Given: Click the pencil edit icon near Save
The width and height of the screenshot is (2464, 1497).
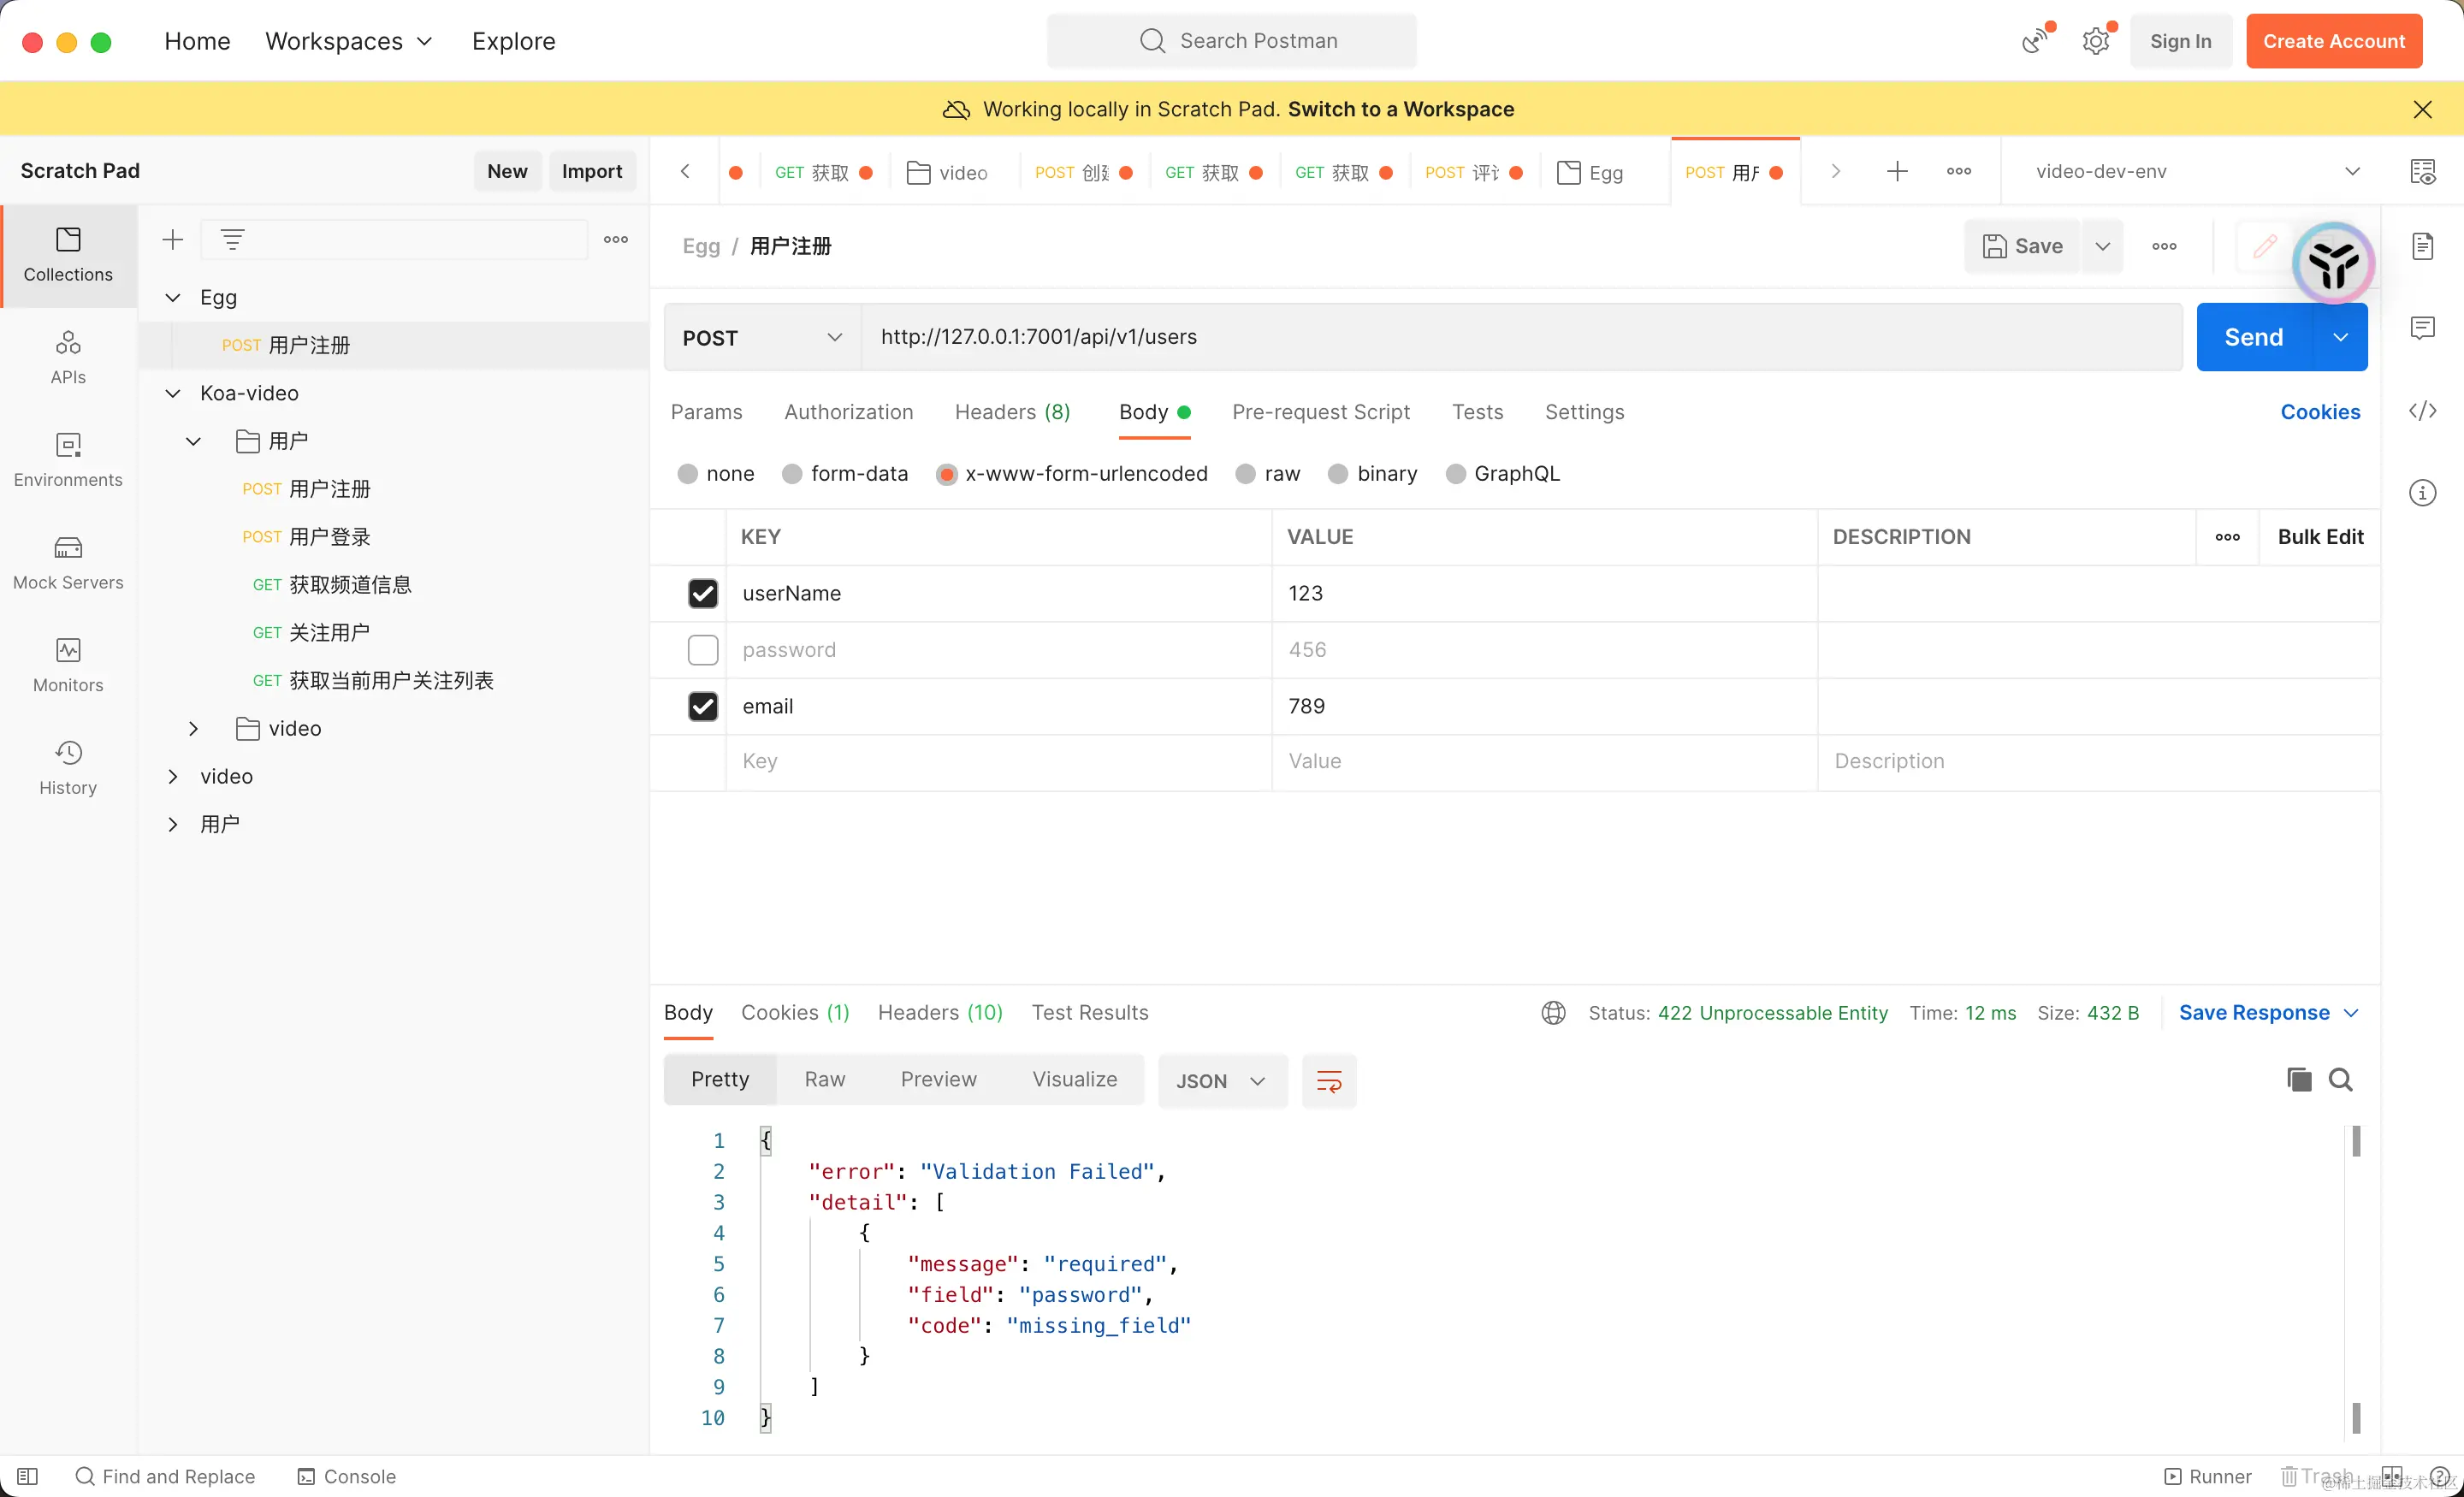Looking at the screenshot, I should pyautogui.click(x=2266, y=246).
